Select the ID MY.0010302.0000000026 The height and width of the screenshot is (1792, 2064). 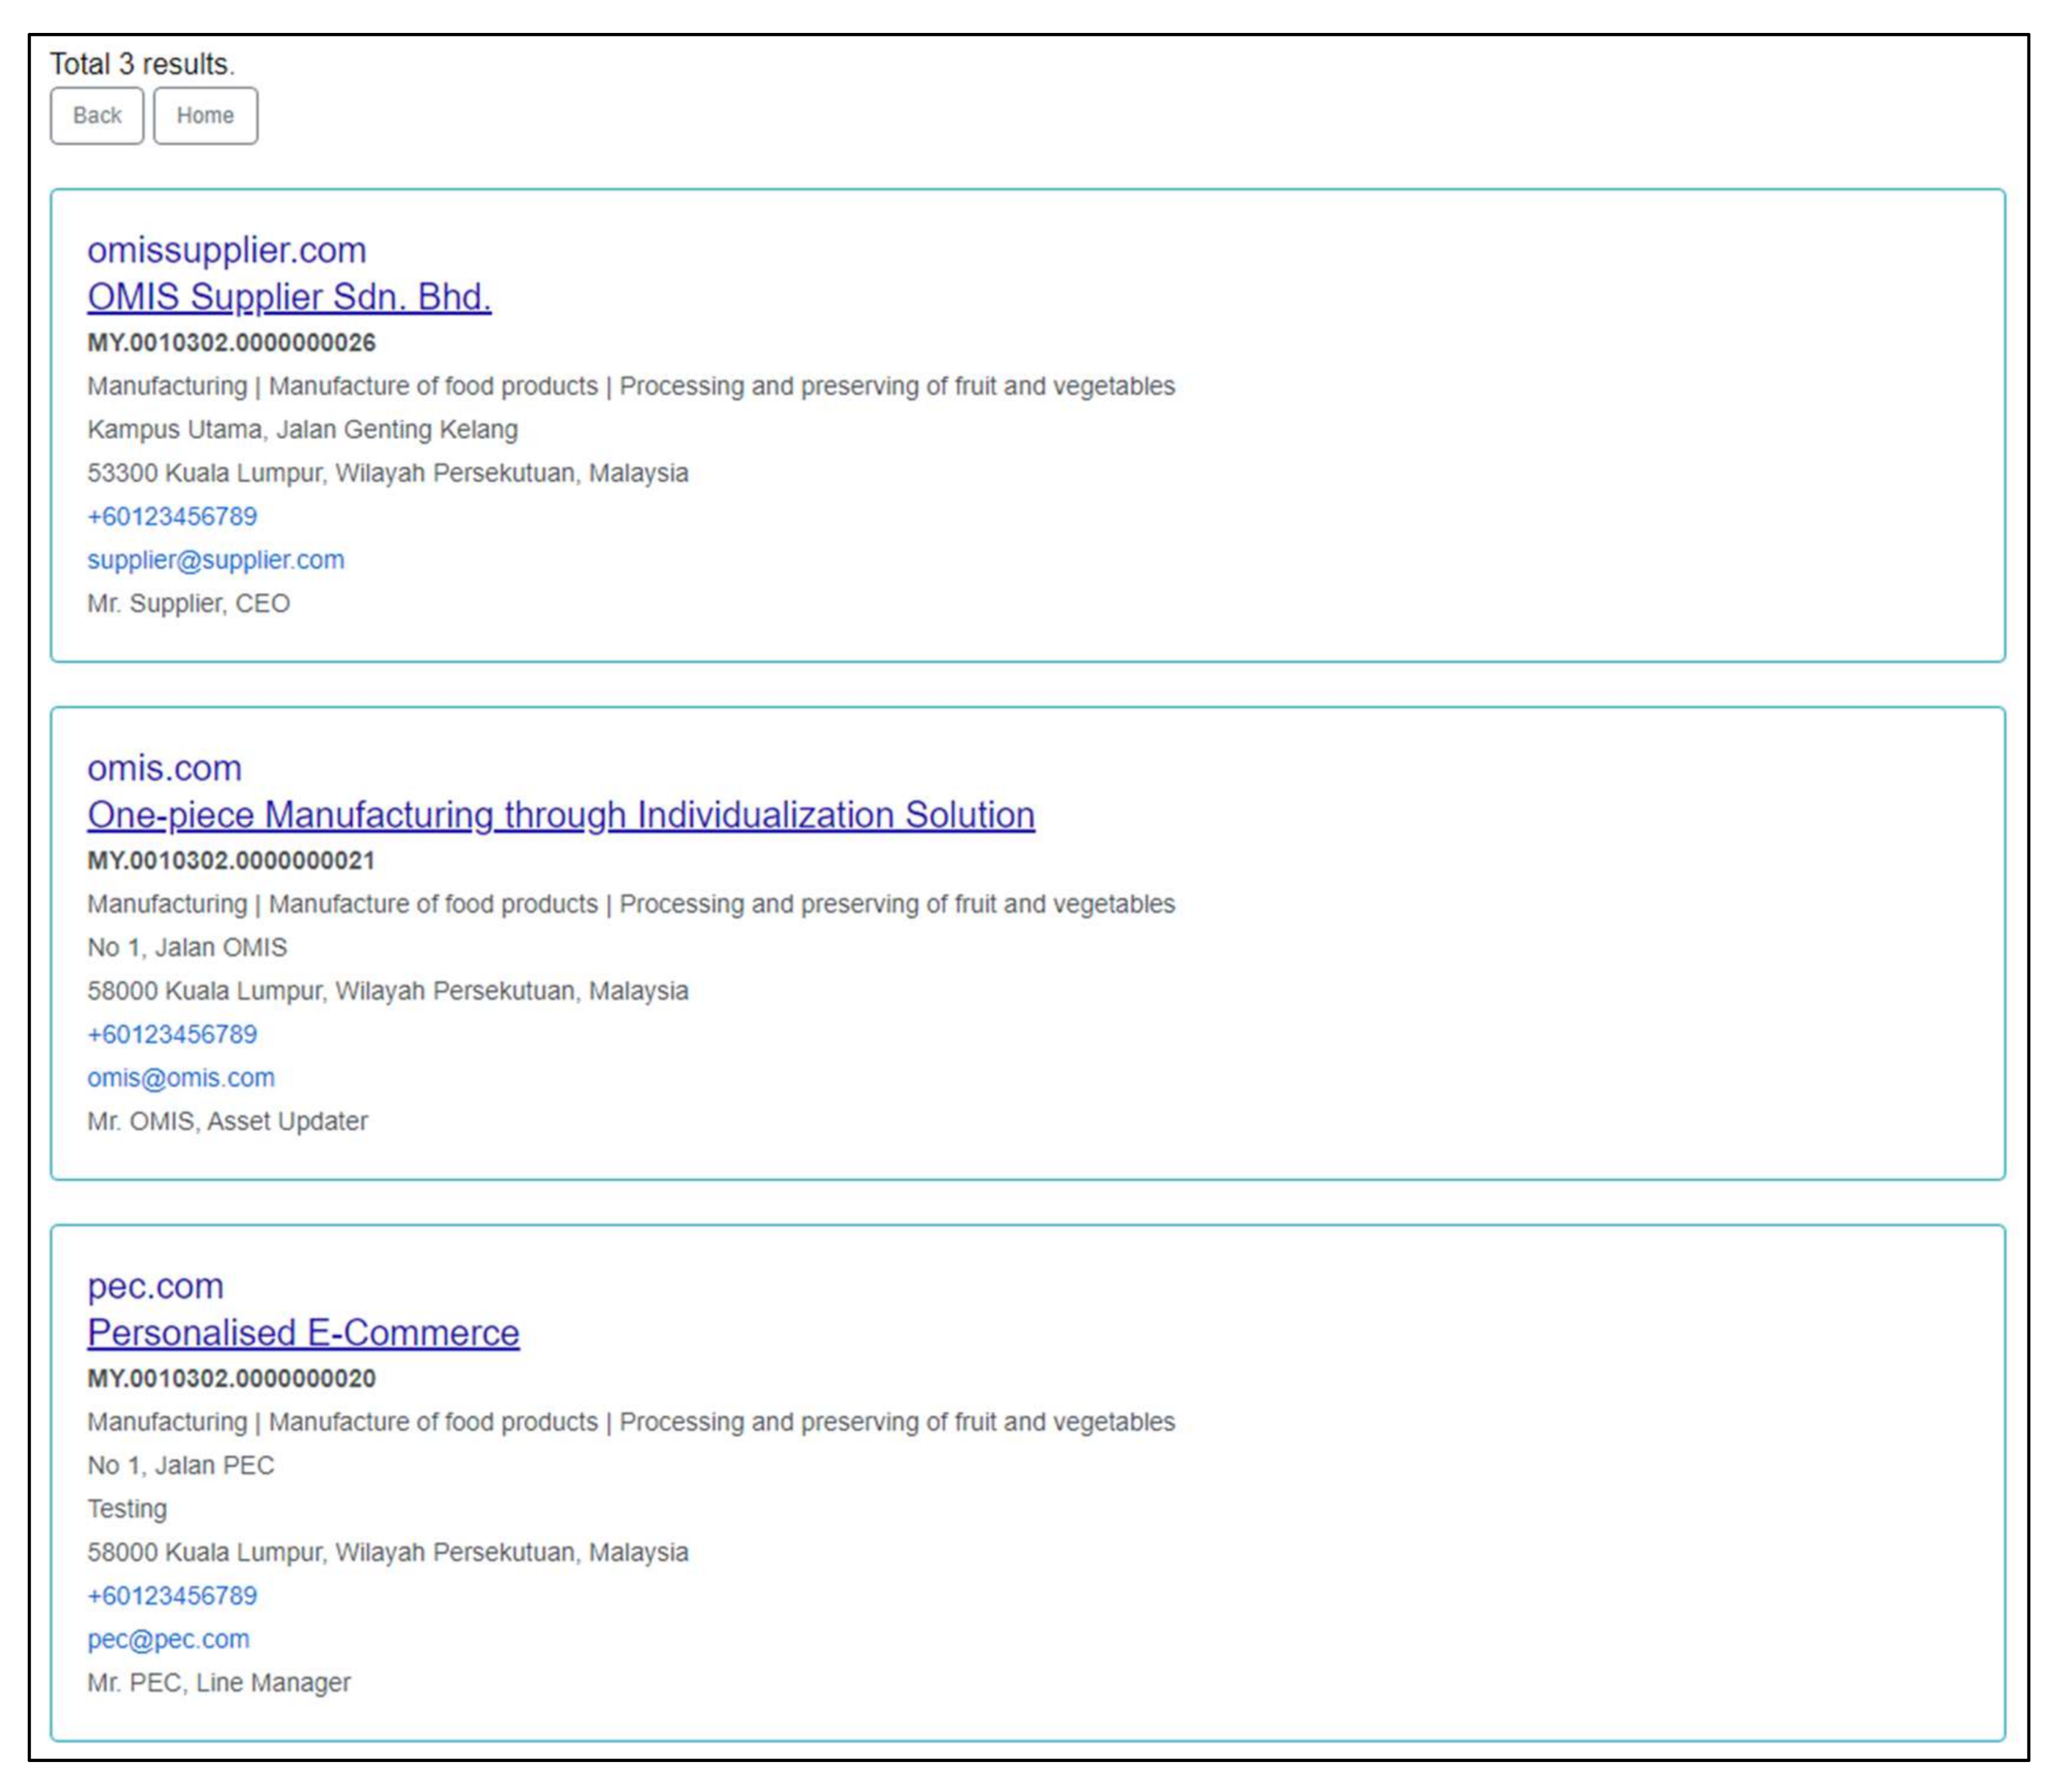point(231,343)
